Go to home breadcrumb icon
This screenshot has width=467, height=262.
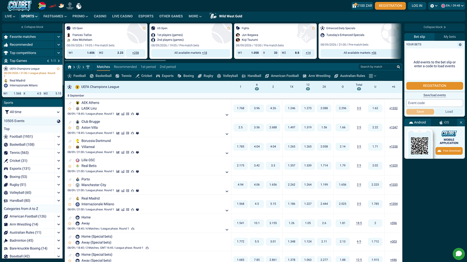70,67
